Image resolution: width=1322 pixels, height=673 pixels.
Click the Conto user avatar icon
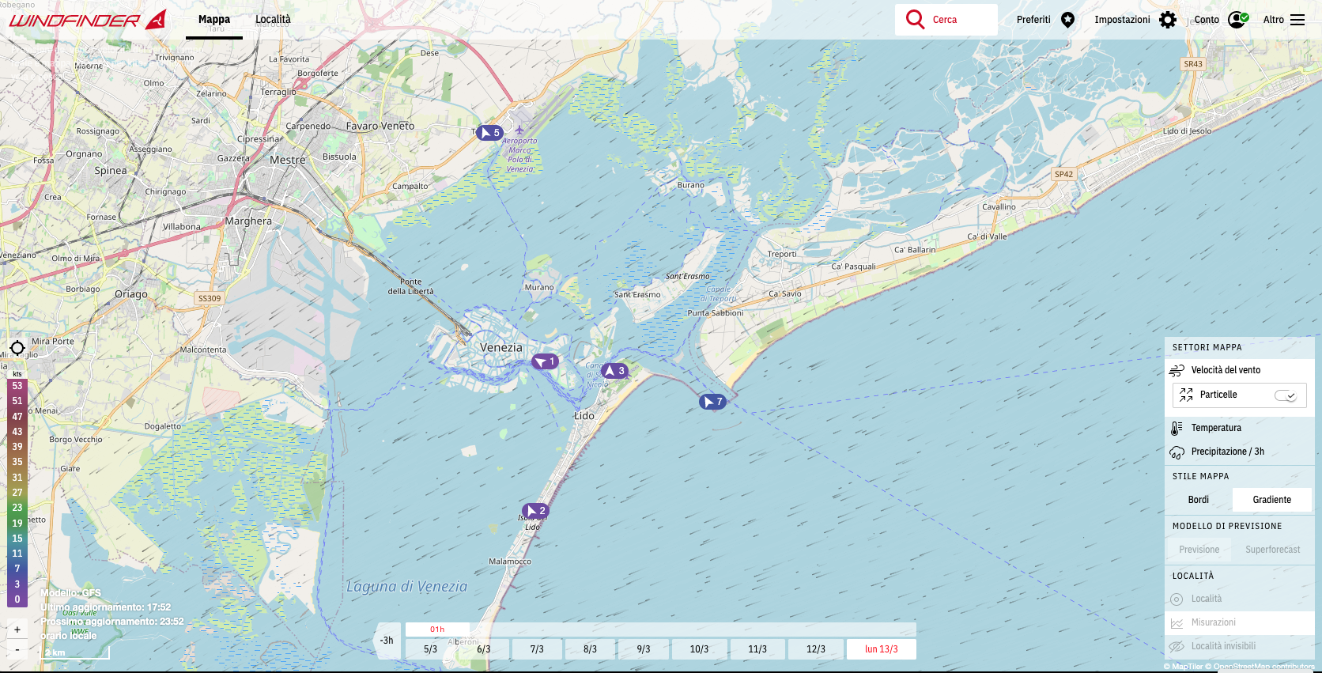point(1237,20)
